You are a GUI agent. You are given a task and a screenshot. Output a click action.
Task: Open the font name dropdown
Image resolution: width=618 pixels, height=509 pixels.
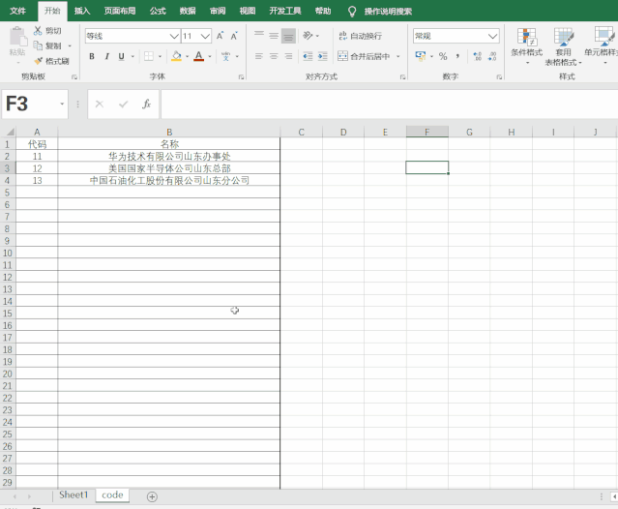click(174, 36)
